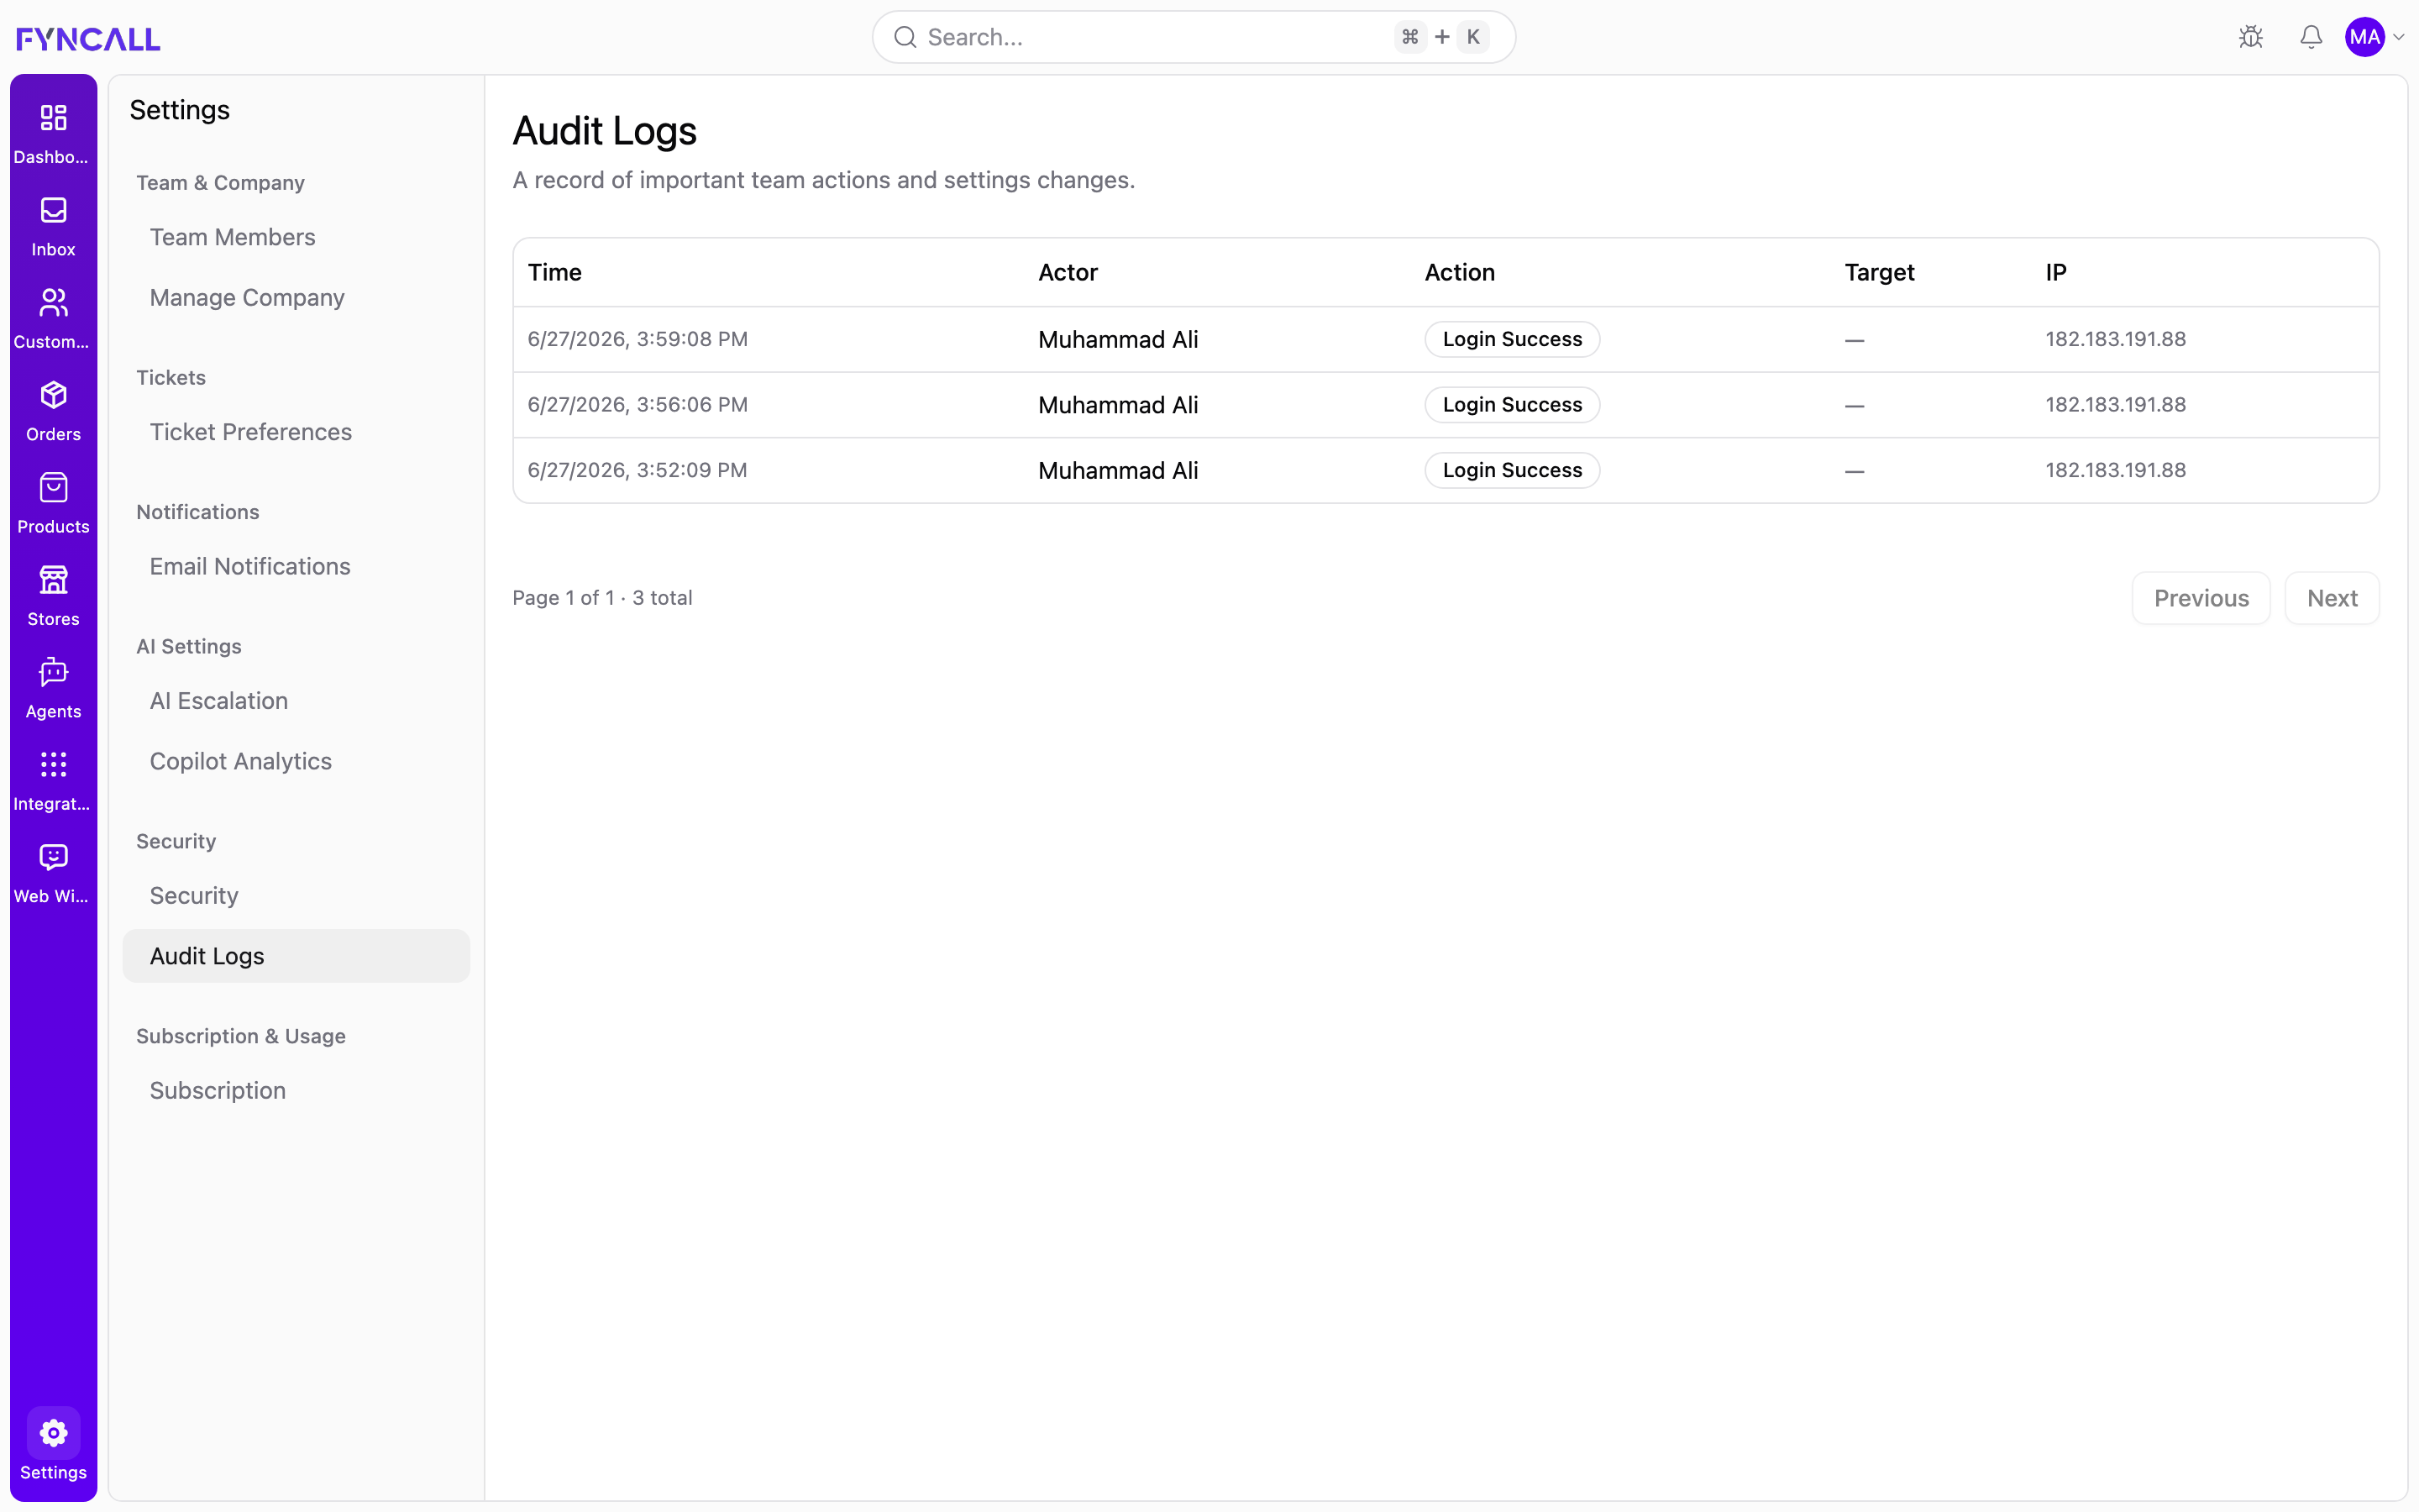Click Login Success badge for 3:56:06 PM
The image size is (2419, 1512).
pos(1513,405)
